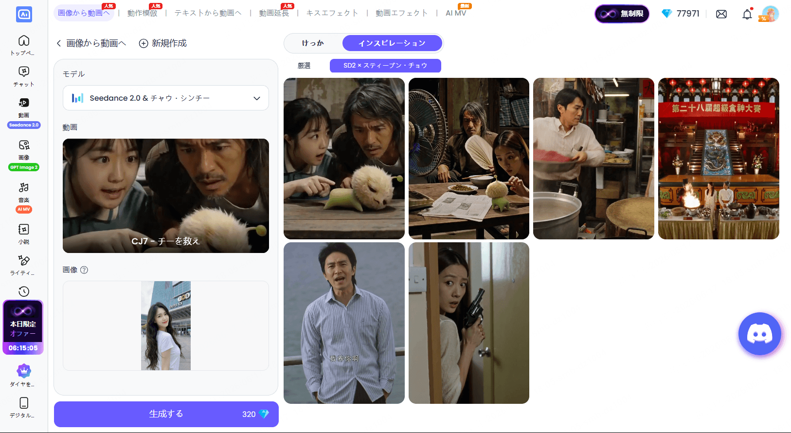The width and height of the screenshot is (791, 433).
Task: Open inspiration video of man in striped shirt
Action: pyautogui.click(x=344, y=323)
